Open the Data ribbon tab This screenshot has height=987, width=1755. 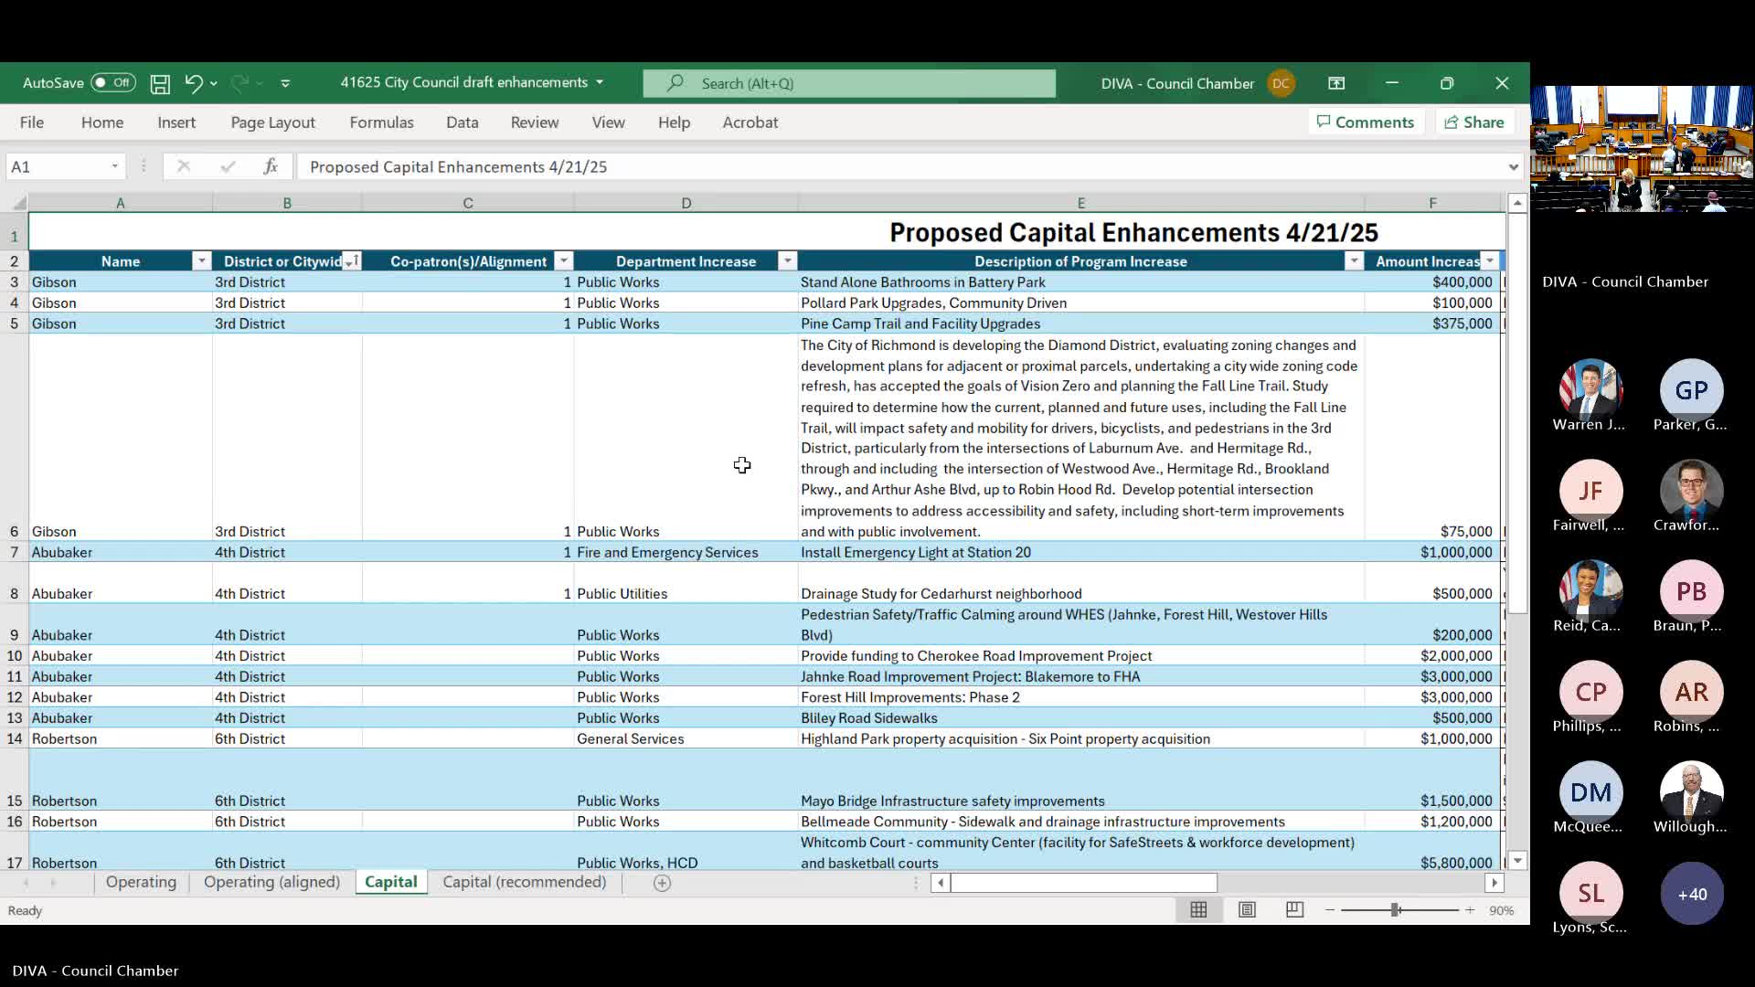click(x=463, y=122)
